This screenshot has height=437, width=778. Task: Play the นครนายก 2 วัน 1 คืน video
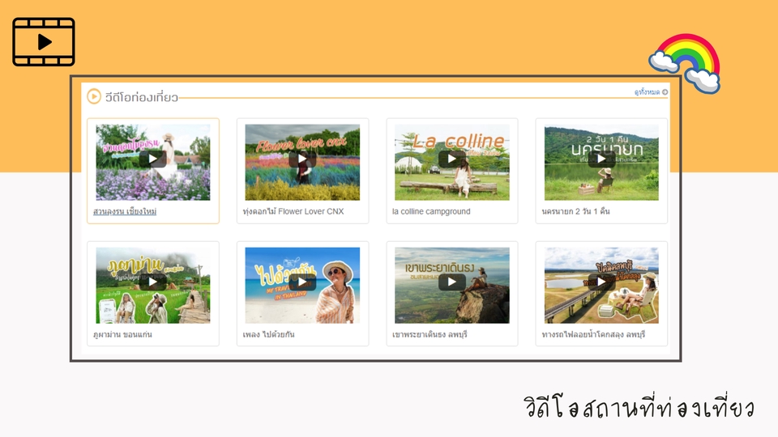(x=601, y=159)
